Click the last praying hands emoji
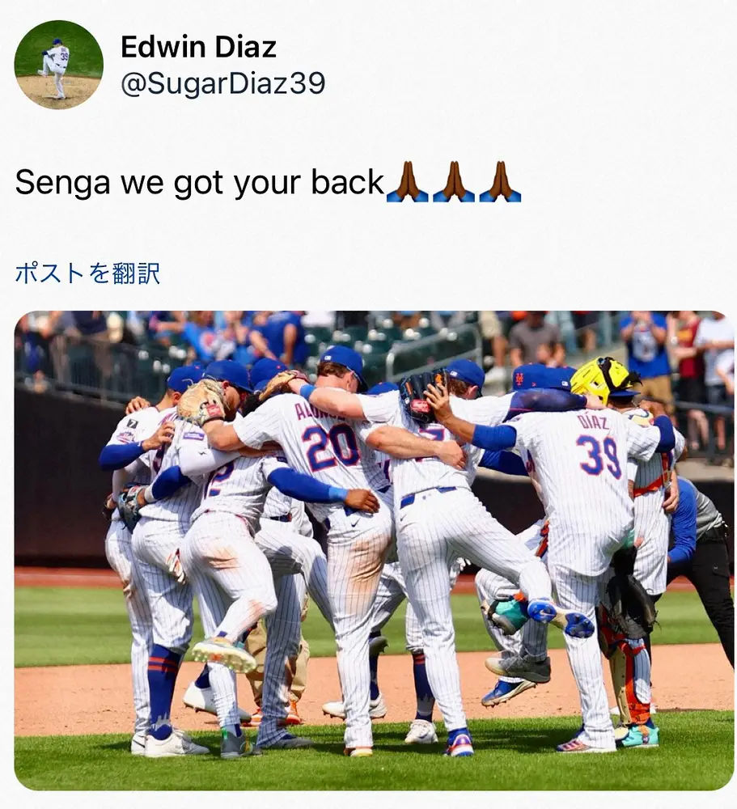Viewport: 737px width, 809px height. tap(500, 181)
